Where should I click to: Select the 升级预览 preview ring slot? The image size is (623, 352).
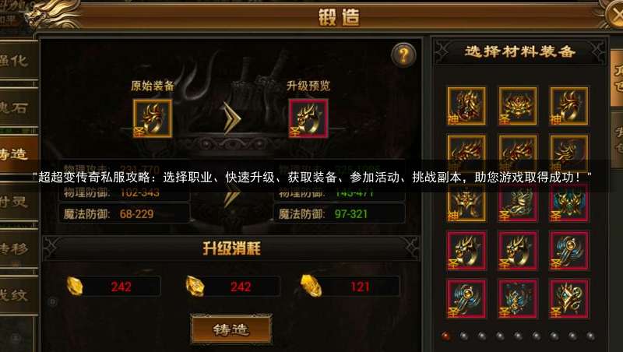pos(308,118)
